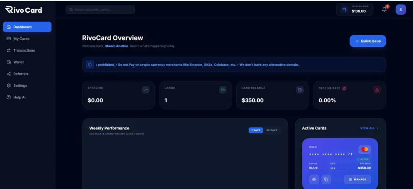Click the search magnifier icon
This screenshot has width=413, height=189.
71,10
